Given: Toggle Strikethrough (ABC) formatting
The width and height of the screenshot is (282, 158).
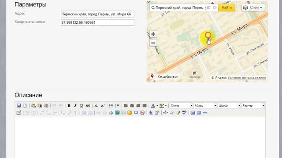Looking at the screenshot, I should pyautogui.click(x=88, y=106).
